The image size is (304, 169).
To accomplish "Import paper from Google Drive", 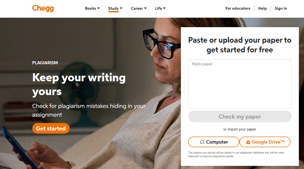I will coord(265,142).
